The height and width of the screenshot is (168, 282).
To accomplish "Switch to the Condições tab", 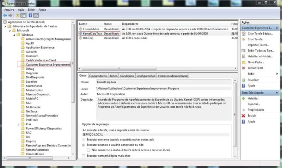I will click(x=127, y=76).
